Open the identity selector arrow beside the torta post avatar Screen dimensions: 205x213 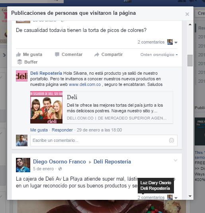176,42
